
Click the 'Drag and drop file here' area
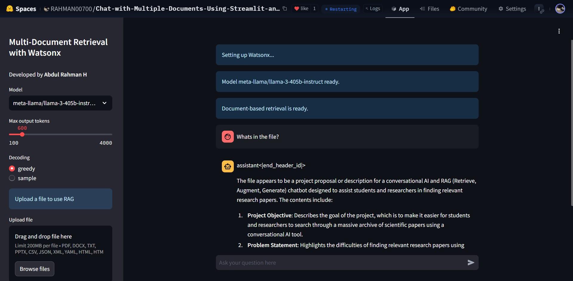pos(61,253)
